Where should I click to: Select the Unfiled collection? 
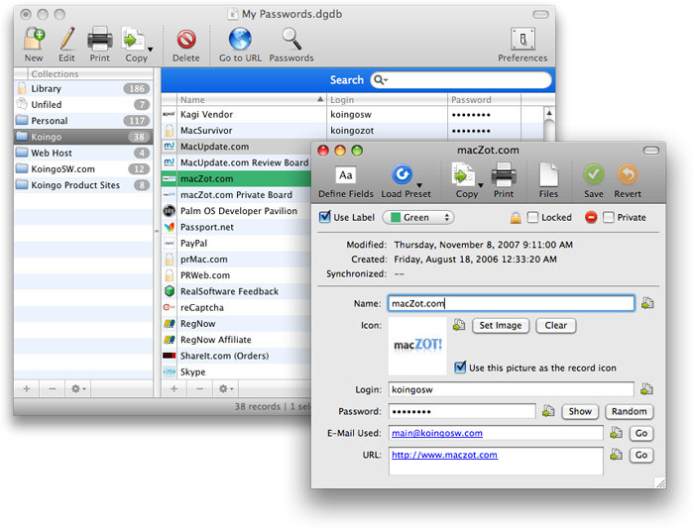click(83, 104)
